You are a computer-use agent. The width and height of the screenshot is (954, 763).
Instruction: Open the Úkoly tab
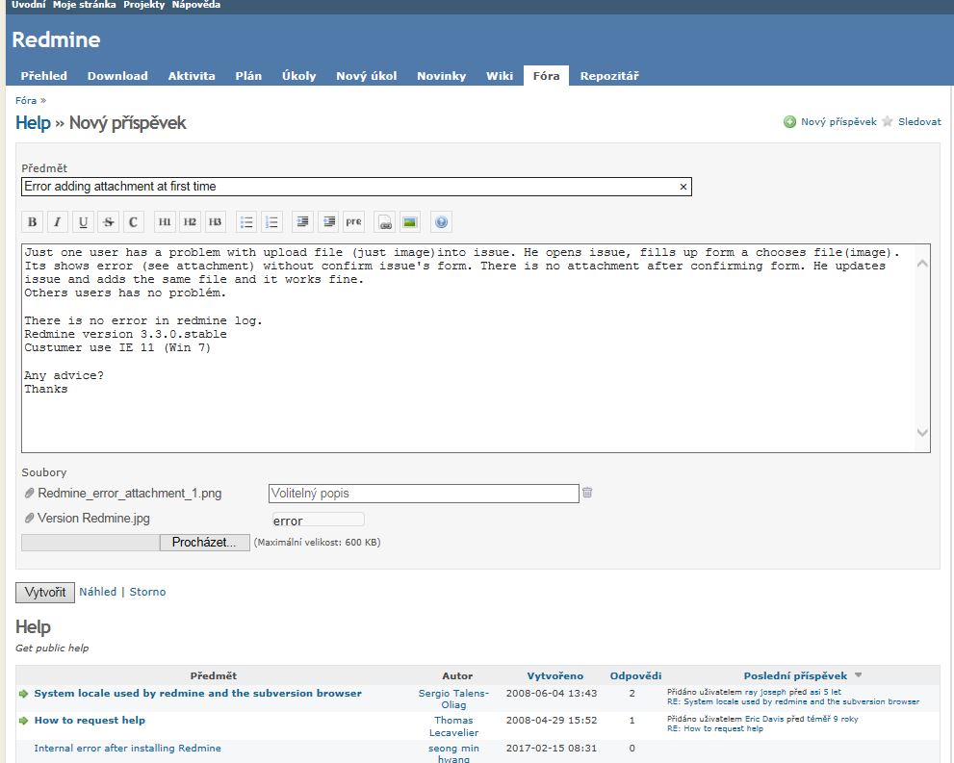[298, 76]
